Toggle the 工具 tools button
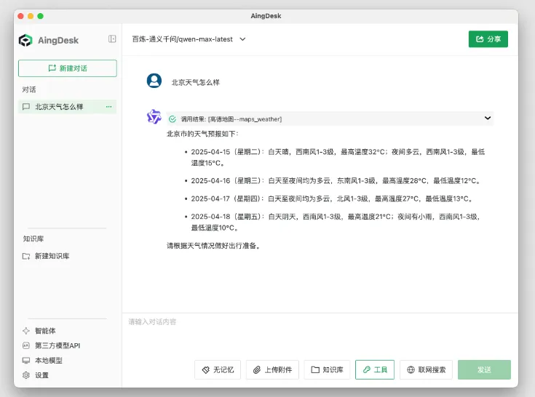The image size is (535, 397). pyautogui.click(x=375, y=370)
